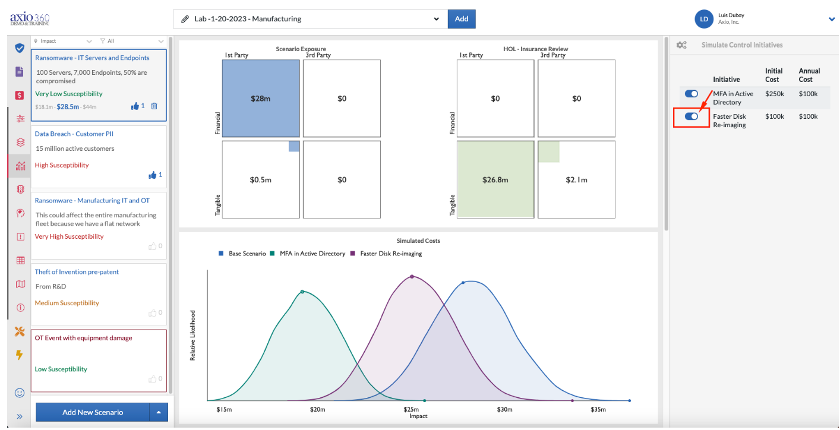The image size is (840, 430).
Task: Open the sliders settings sidebar icon
Action: click(20, 118)
